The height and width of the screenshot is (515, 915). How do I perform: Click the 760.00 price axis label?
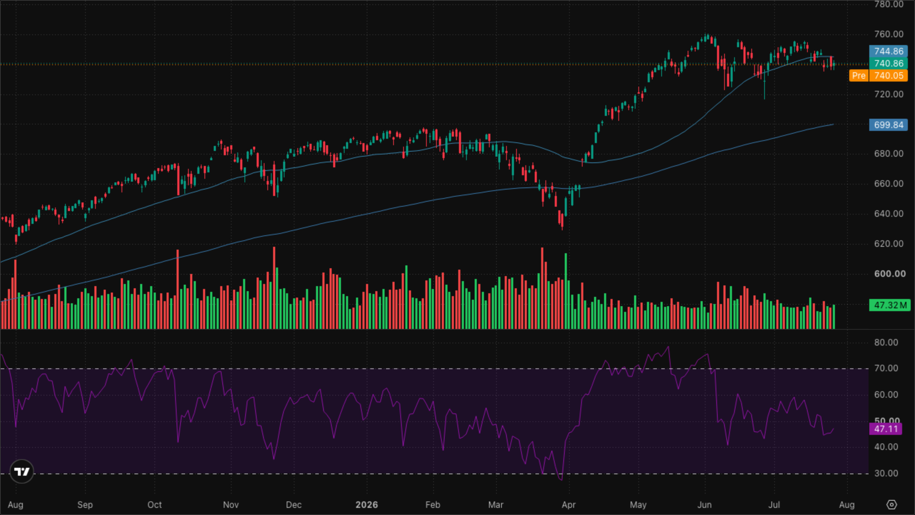[x=889, y=34]
